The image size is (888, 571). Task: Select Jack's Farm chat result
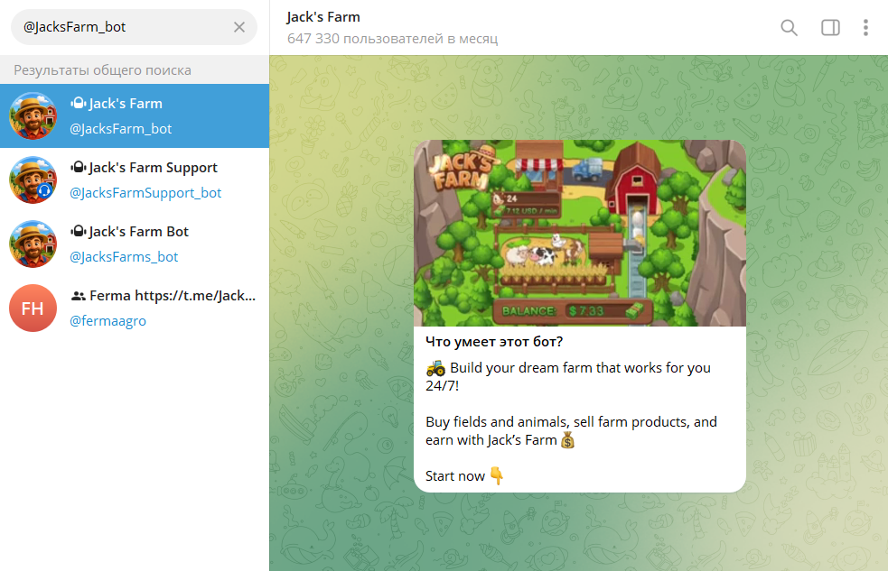[x=135, y=115]
